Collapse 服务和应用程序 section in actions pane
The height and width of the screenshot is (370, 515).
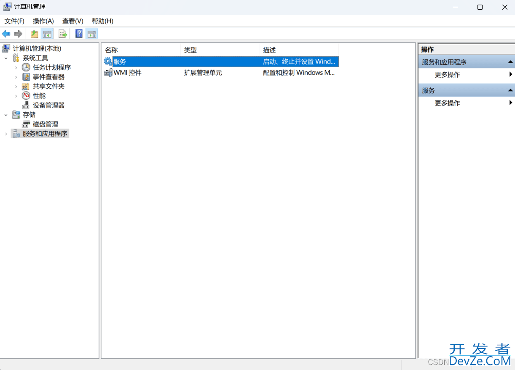510,62
